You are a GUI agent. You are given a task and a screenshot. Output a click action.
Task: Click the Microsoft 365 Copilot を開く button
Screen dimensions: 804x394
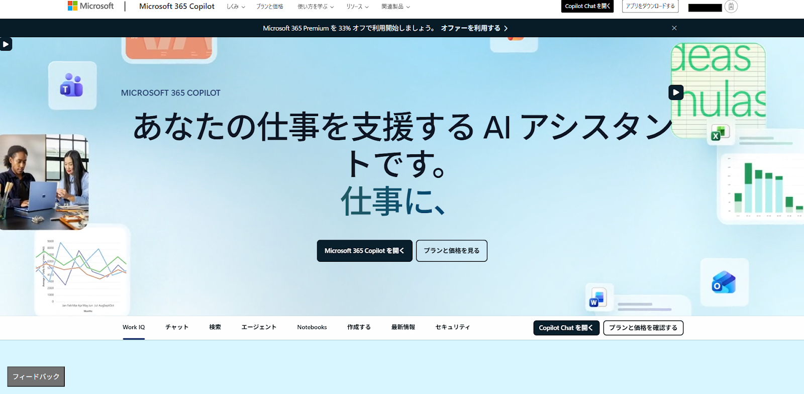pos(364,251)
